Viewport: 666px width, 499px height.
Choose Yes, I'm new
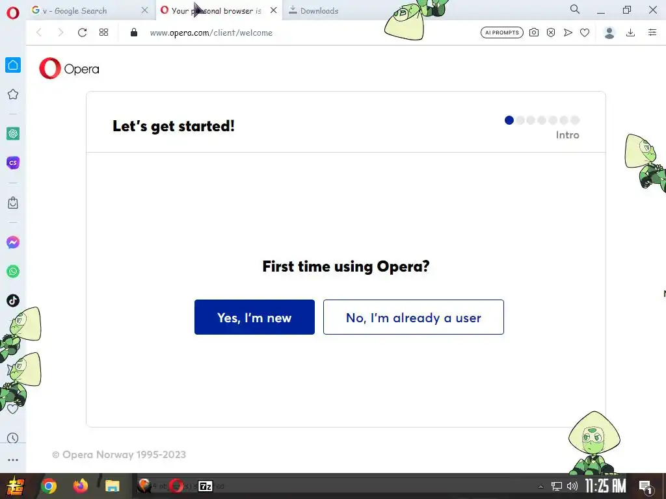click(x=254, y=317)
